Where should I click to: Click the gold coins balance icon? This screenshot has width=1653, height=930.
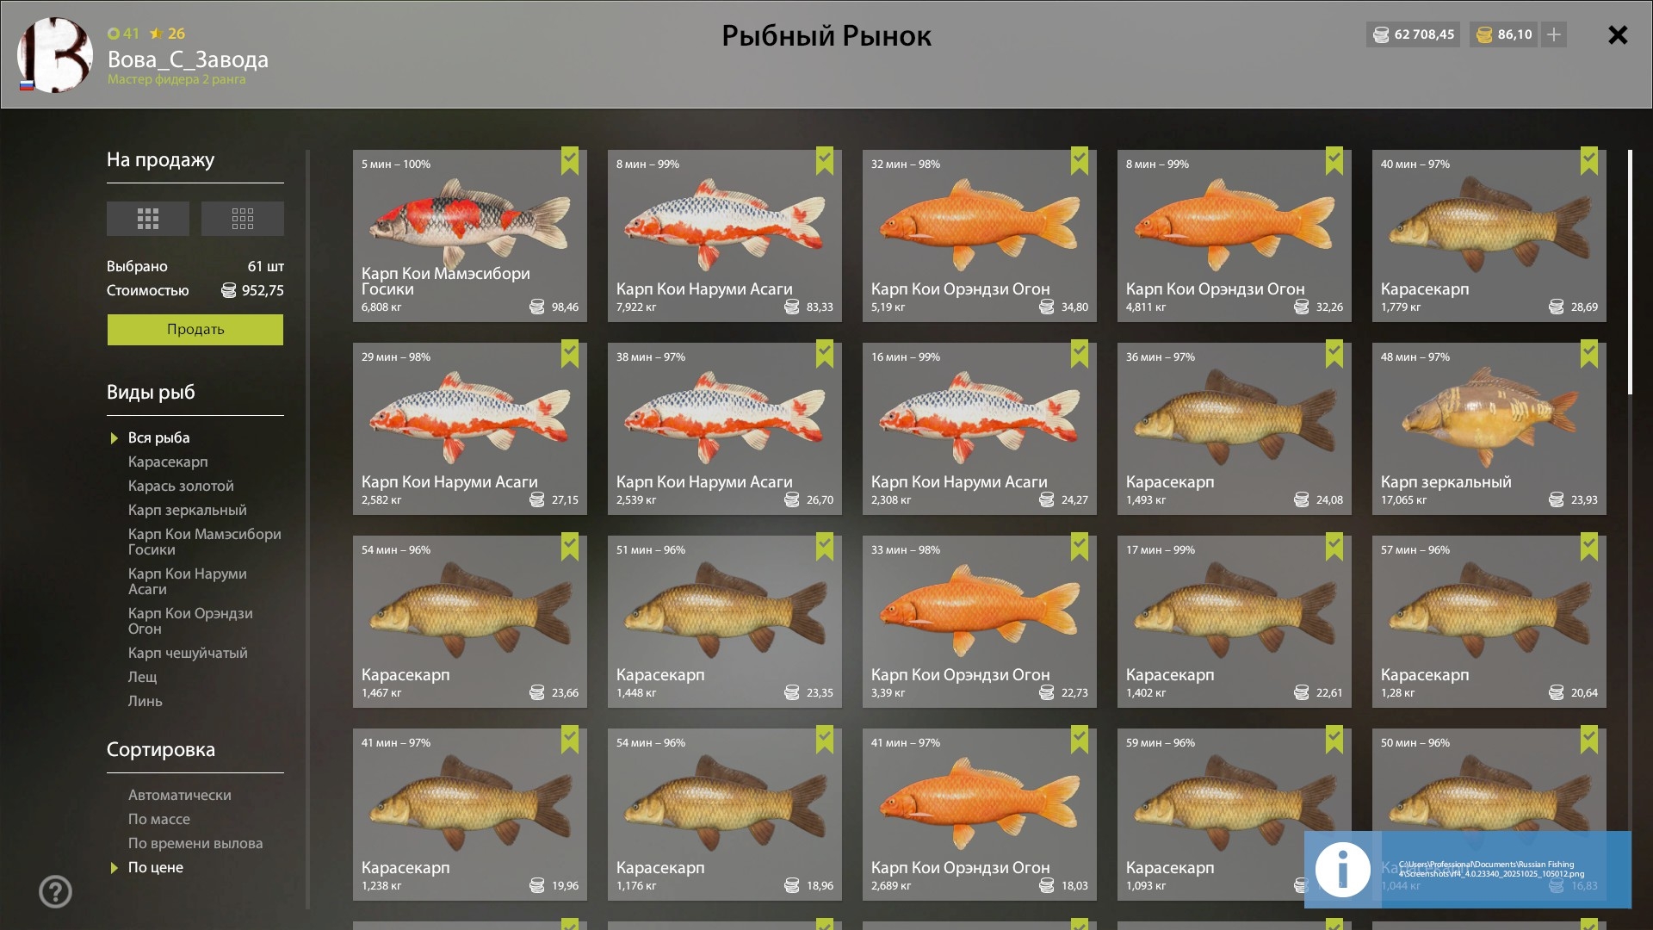pyautogui.click(x=1484, y=34)
